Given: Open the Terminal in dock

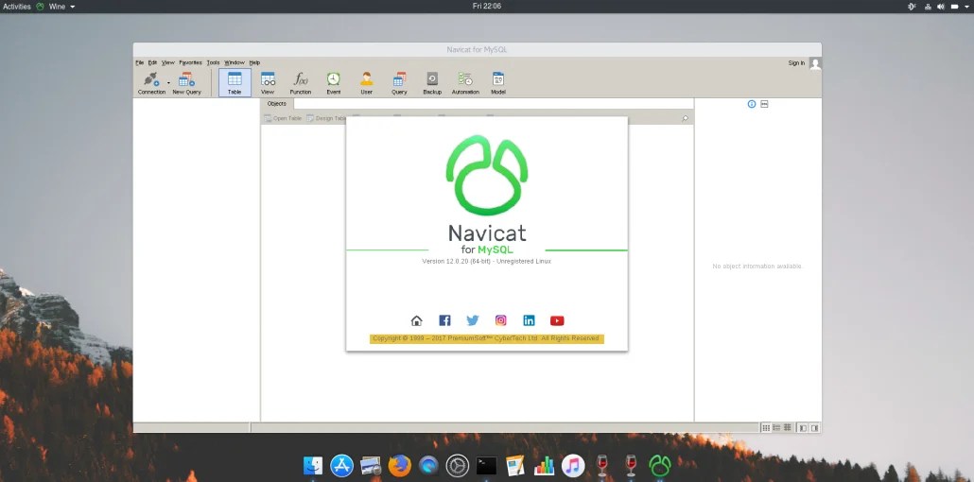Looking at the screenshot, I should tap(486, 465).
